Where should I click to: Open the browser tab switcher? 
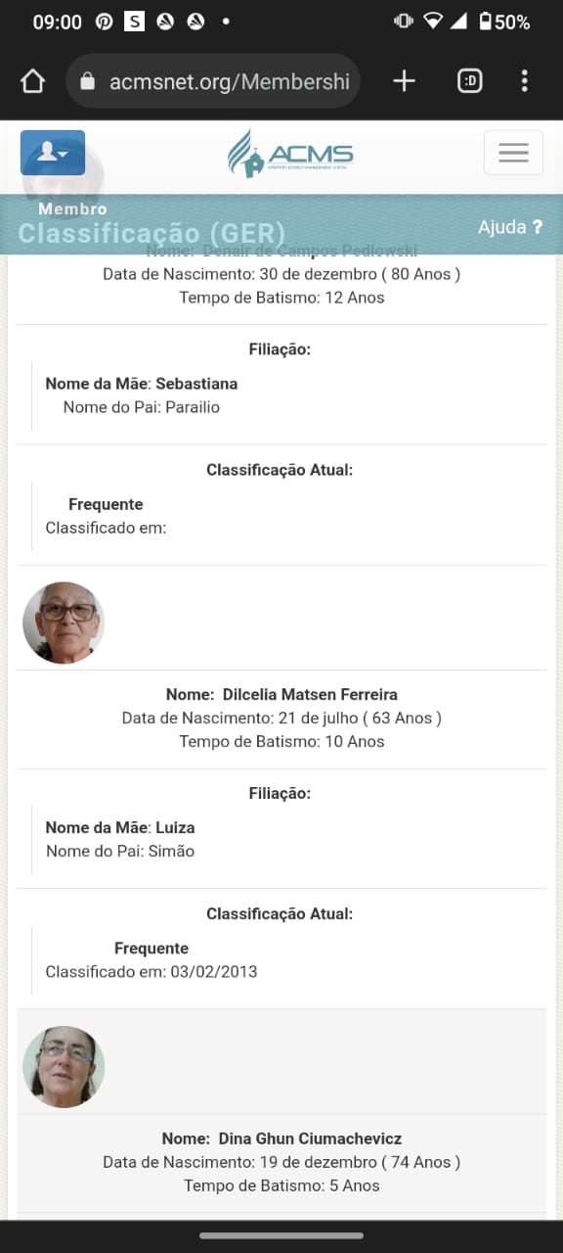(470, 81)
